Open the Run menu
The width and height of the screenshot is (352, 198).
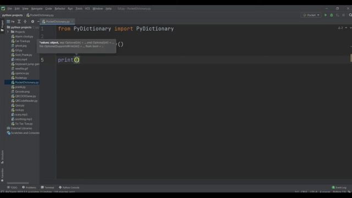pos(70,9)
